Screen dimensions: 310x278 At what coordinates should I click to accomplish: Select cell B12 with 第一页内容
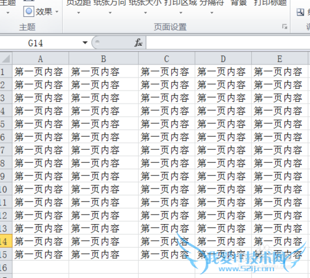pos(104,215)
